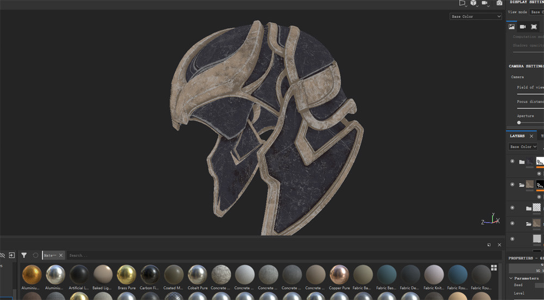This screenshot has width=544, height=300.
Task: Take a viewport screenshot with camera icon
Action: point(499,3)
